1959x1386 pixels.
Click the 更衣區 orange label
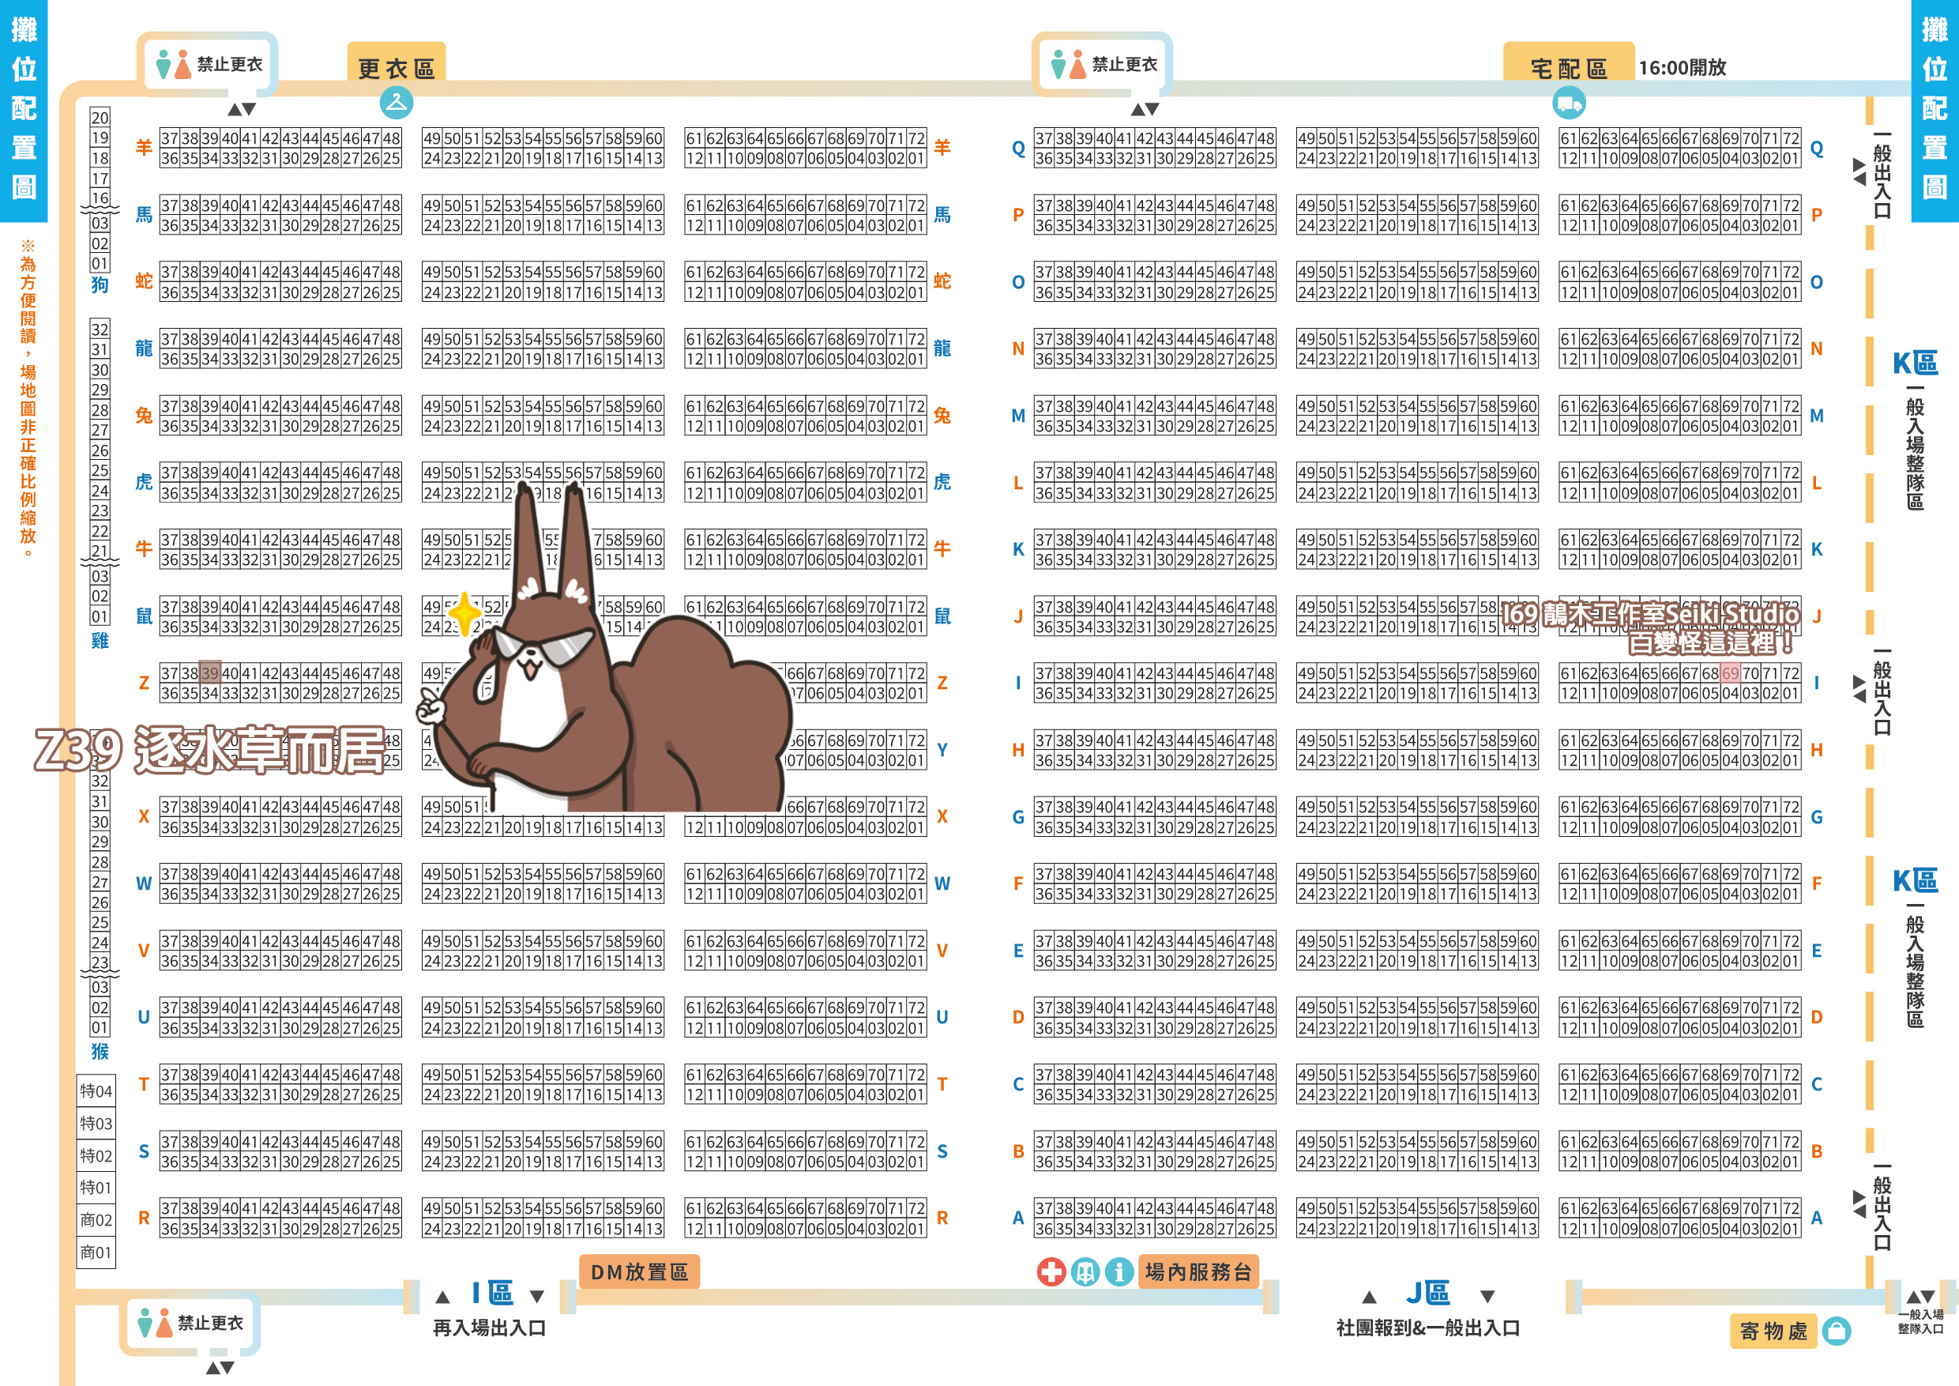[x=396, y=68]
